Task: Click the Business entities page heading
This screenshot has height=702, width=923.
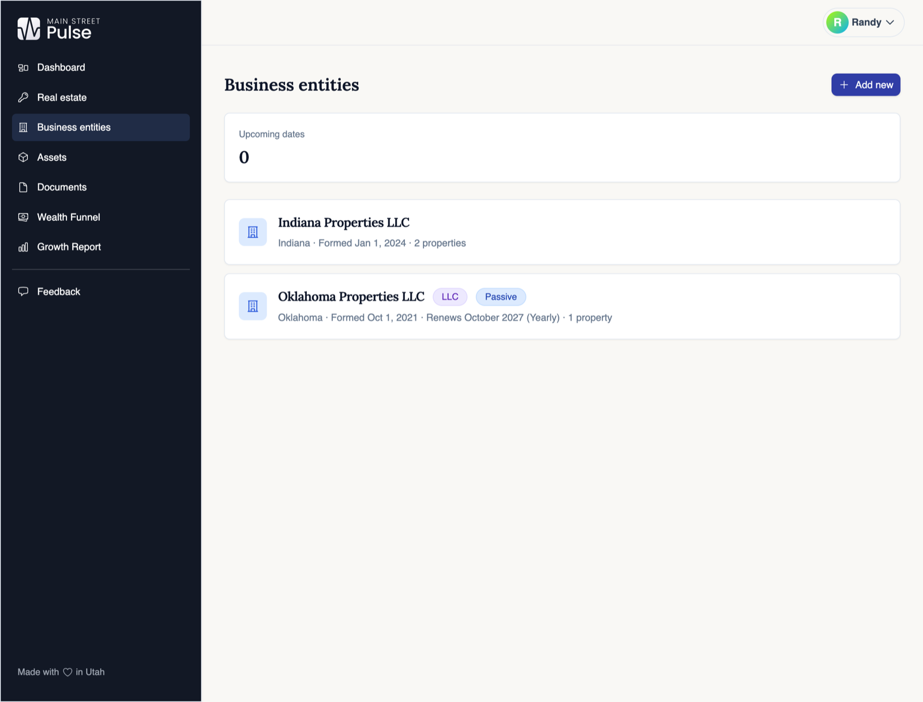Action: point(292,85)
